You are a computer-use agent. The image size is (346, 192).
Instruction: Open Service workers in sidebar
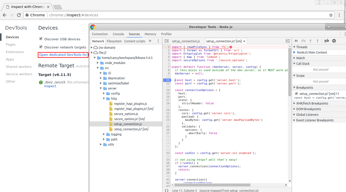click(x=19, y=74)
